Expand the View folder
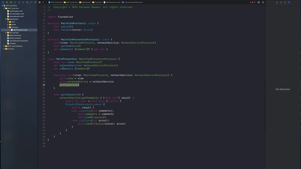The width and height of the screenshot is (301, 169). 8,22
